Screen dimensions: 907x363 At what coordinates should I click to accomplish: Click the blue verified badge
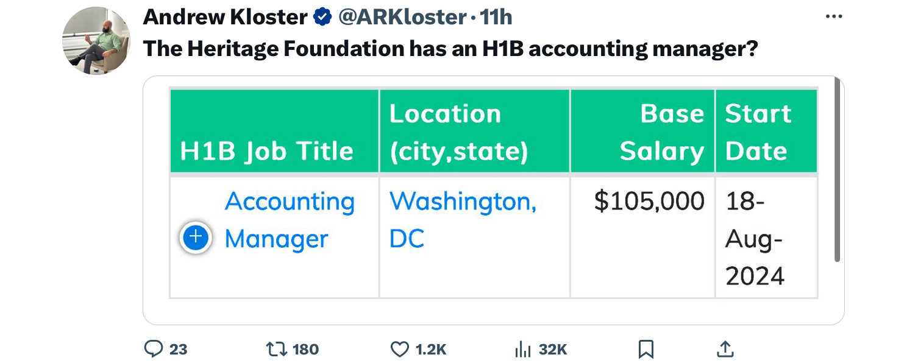pyautogui.click(x=322, y=18)
